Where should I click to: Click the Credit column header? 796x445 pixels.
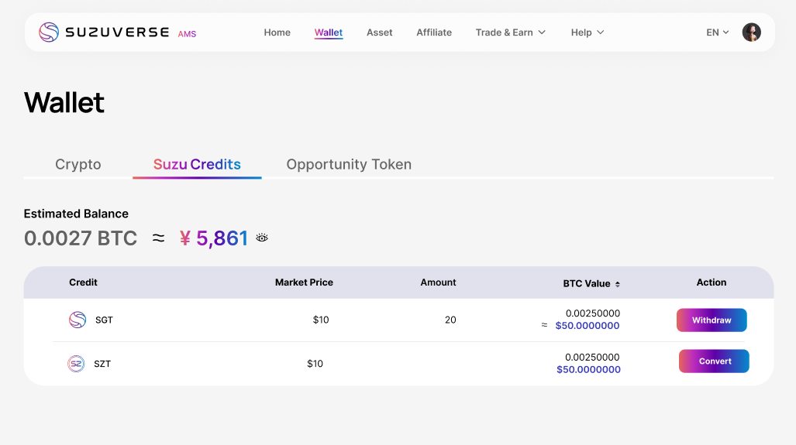point(83,282)
